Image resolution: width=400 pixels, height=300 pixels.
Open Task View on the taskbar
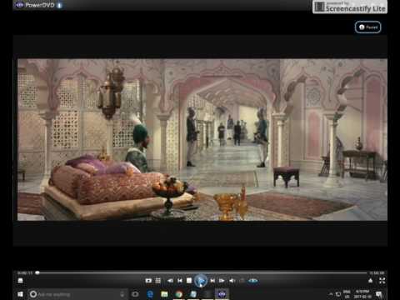[x=135, y=294]
